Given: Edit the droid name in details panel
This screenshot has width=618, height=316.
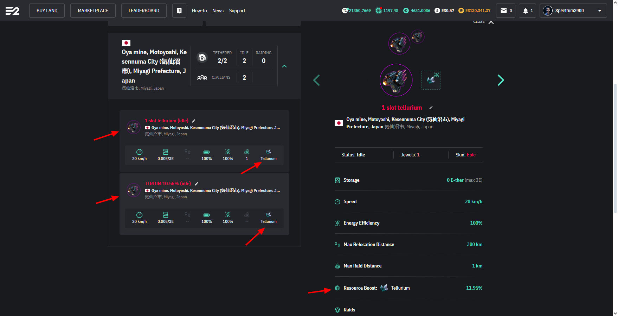Looking at the screenshot, I should point(431,108).
